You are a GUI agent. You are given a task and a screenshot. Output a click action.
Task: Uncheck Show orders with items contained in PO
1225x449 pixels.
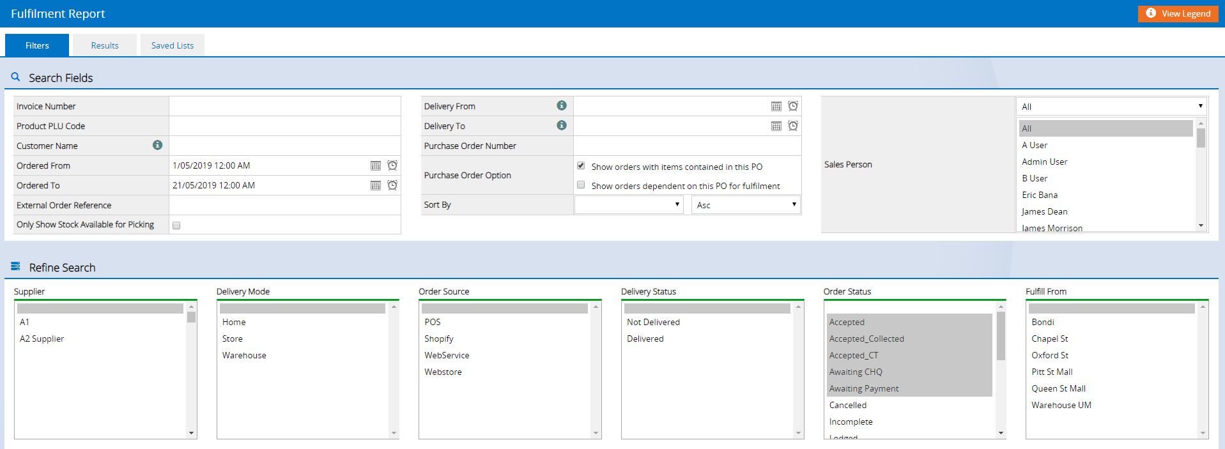click(x=581, y=165)
